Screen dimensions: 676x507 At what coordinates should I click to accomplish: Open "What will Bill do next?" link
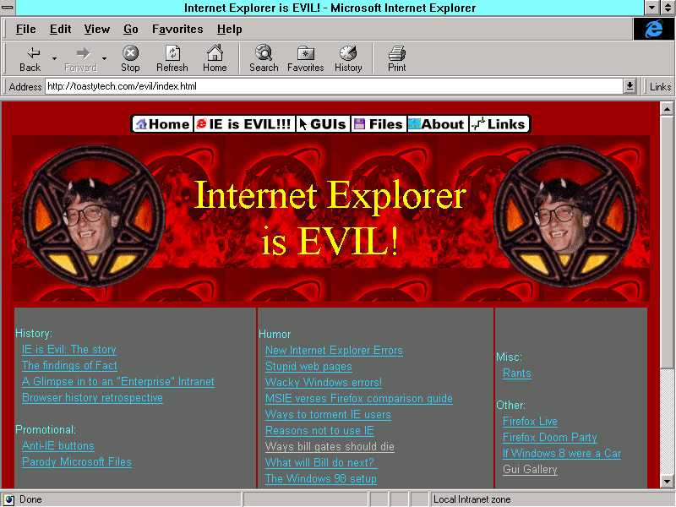pos(321,462)
